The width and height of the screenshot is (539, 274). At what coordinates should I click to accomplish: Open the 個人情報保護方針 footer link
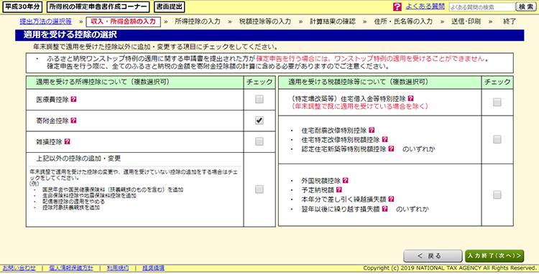click(x=71, y=268)
